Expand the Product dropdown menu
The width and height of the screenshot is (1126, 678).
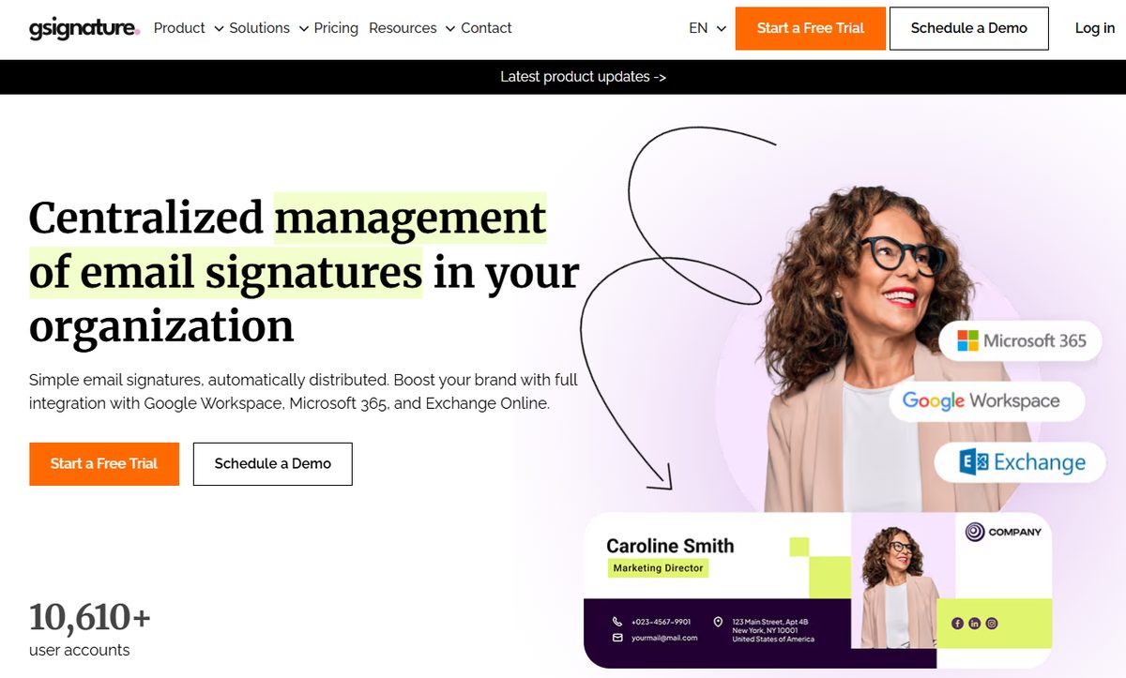point(188,28)
